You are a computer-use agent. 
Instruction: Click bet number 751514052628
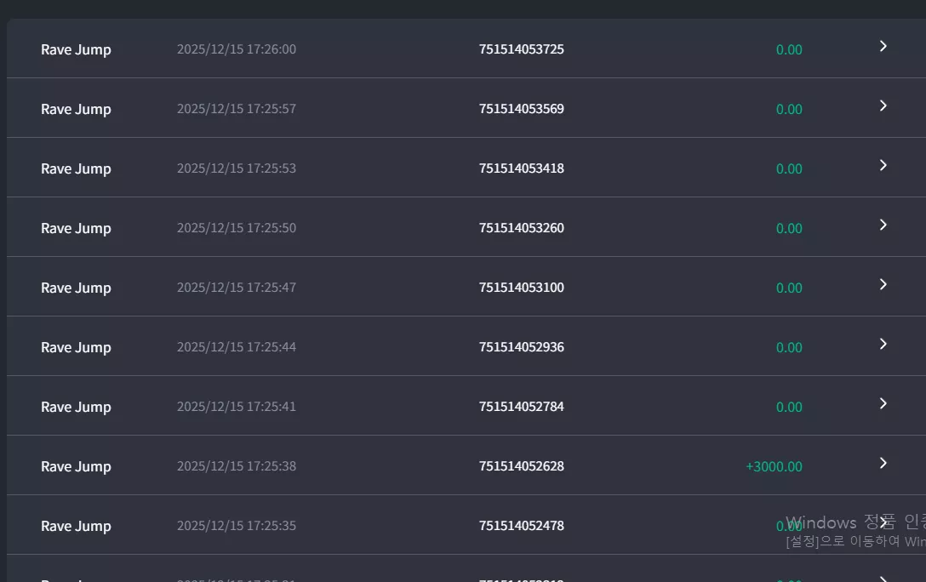[x=522, y=466]
